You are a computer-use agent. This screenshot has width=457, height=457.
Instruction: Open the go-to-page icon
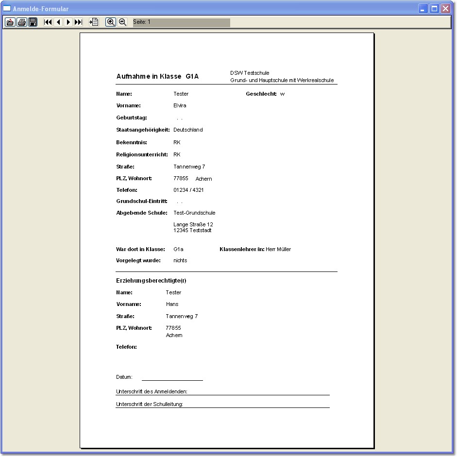click(94, 22)
